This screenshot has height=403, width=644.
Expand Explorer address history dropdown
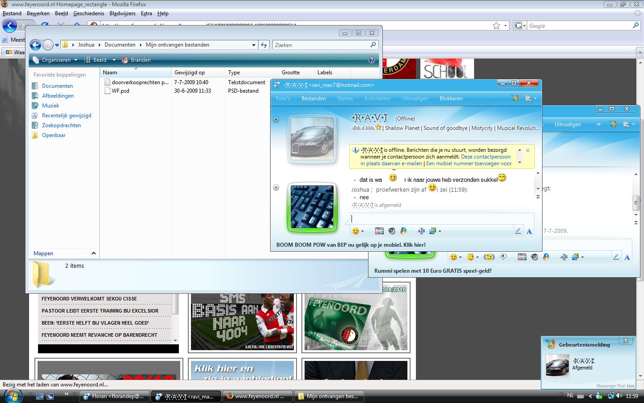coord(254,45)
